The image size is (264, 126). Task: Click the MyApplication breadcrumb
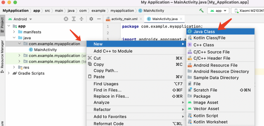click(16, 11)
